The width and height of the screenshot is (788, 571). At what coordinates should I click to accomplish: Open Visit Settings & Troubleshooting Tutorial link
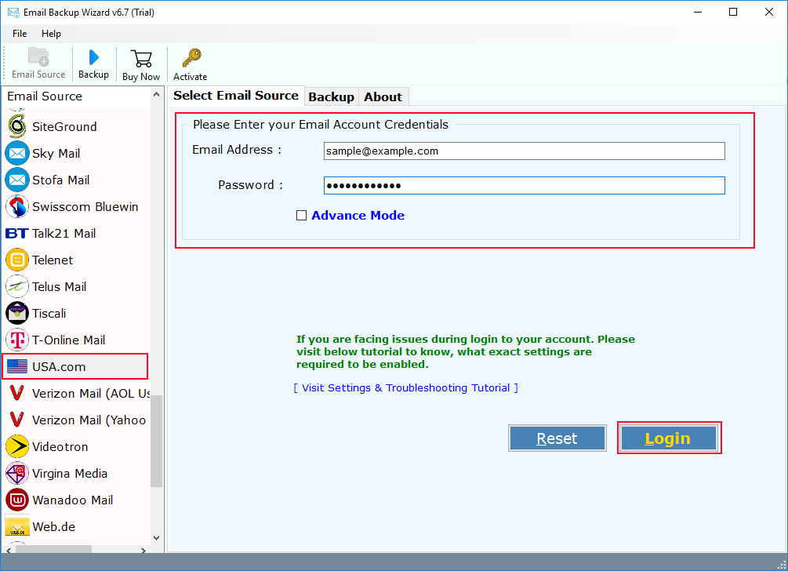(x=405, y=388)
